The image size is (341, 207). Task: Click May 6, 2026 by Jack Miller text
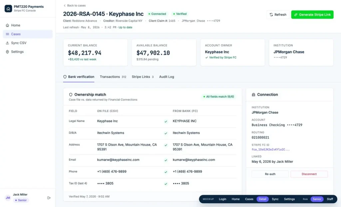pos(272,161)
